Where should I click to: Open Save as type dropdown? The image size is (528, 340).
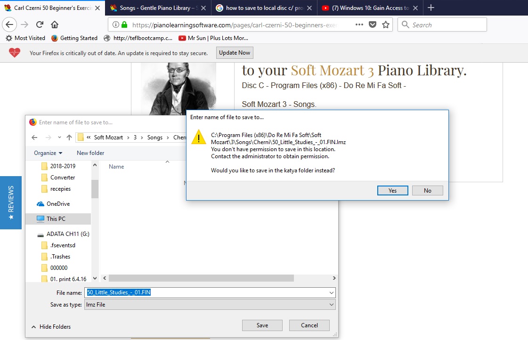tap(210, 305)
